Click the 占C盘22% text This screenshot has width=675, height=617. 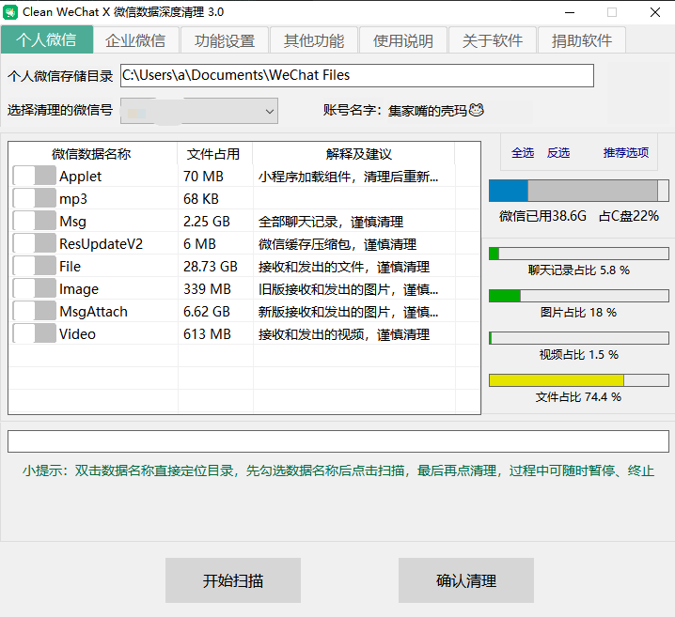(x=629, y=216)
